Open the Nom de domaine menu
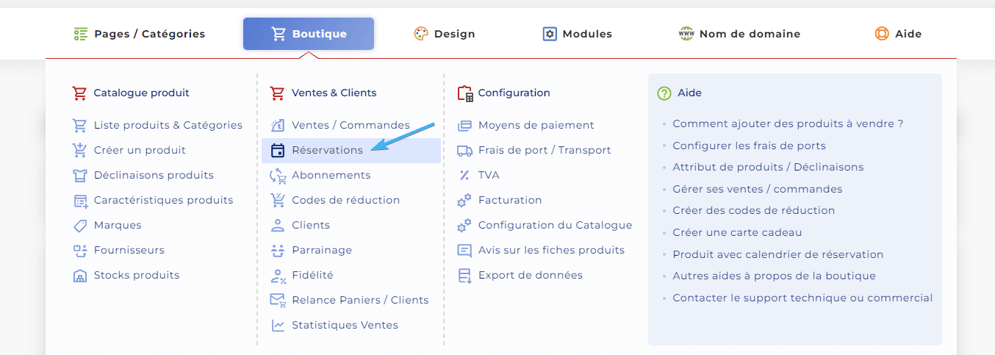 point(739,34)
